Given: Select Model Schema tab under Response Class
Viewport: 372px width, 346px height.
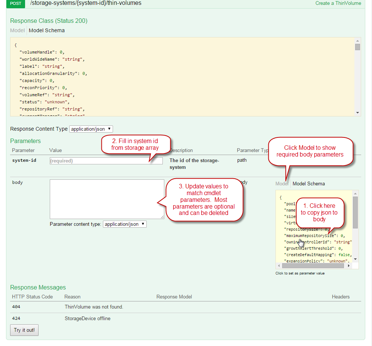Looking at the screenshot, I should pos(46,30).
